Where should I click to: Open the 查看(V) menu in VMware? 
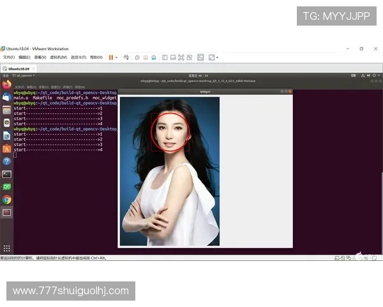[40, 58]
